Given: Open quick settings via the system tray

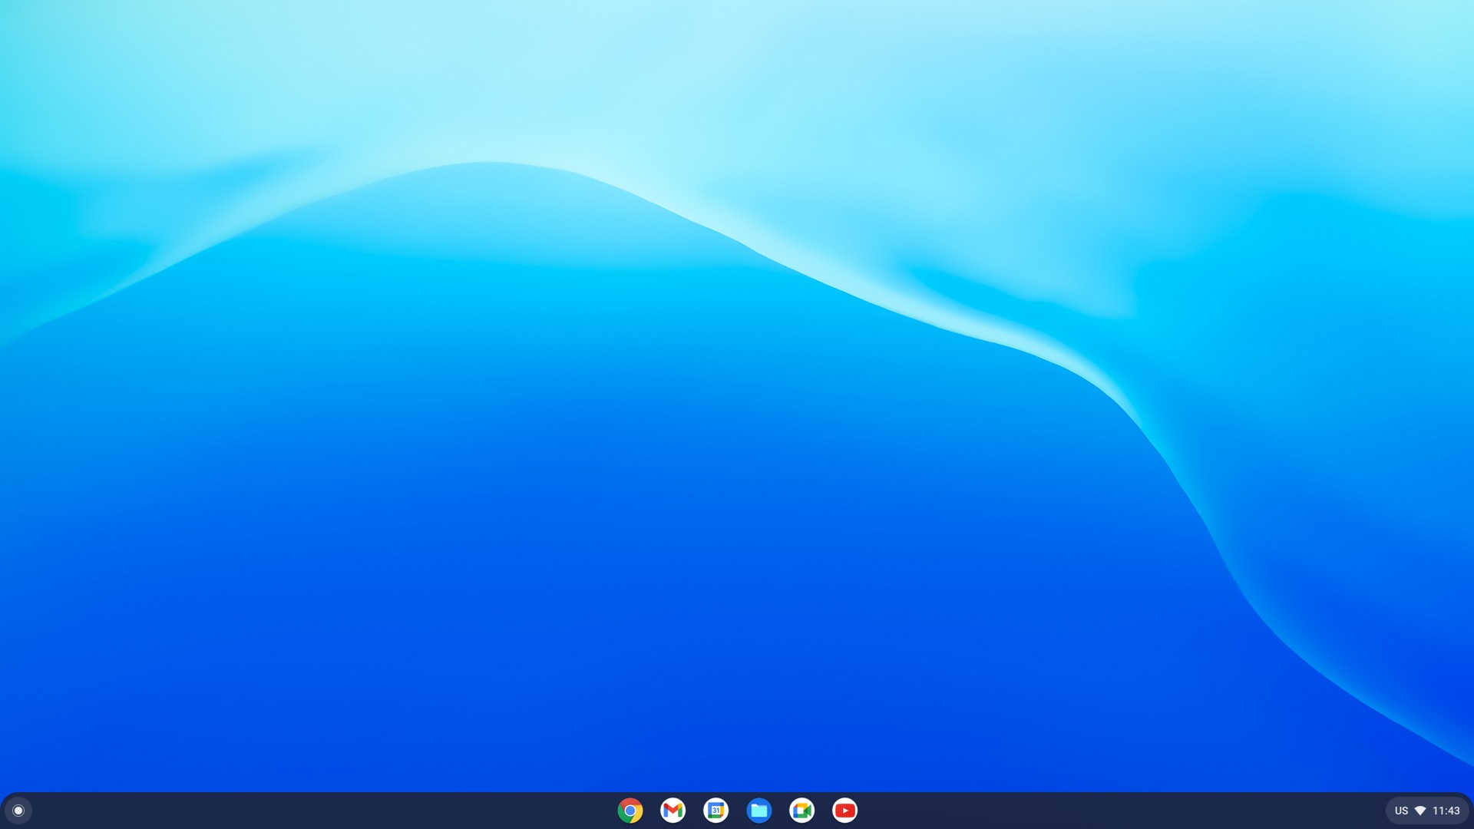Looking at the screenshot, I should (1424, 810).
